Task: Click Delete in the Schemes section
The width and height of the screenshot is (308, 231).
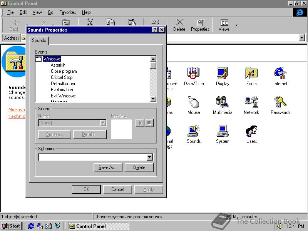Action: [139, 167]
